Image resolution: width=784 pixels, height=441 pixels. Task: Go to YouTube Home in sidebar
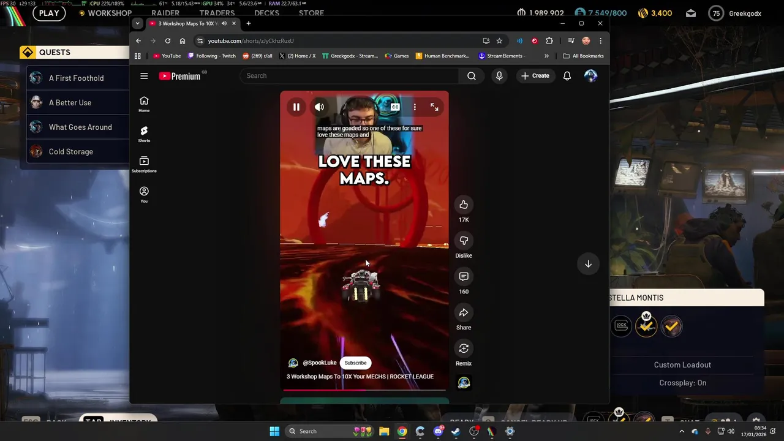pyautogui.click(x=144, y=104)
